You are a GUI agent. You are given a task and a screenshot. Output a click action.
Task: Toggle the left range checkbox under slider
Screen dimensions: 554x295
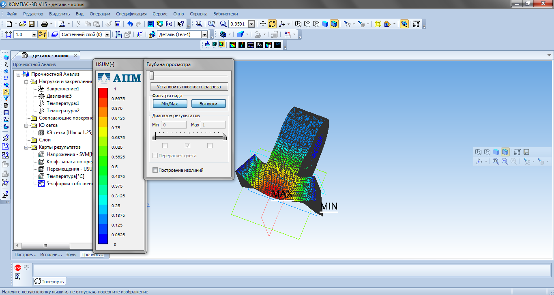(x=165, y=146)
